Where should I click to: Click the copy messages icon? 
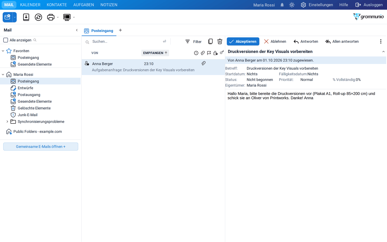[210, 41]
